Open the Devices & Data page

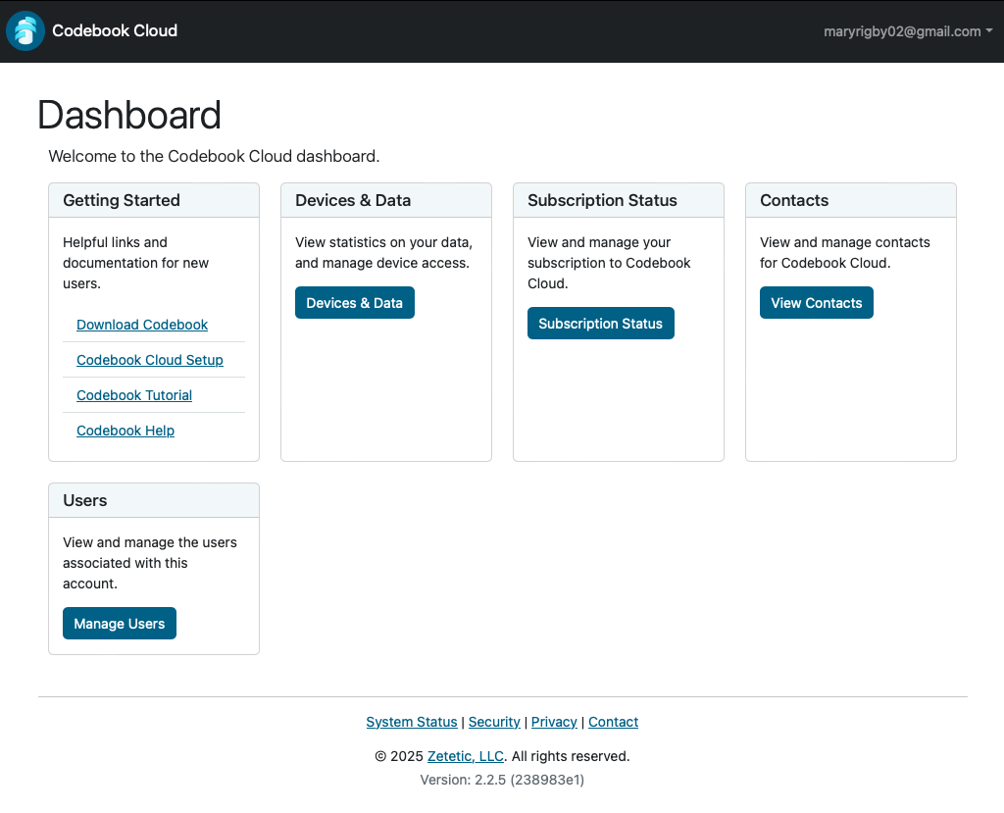tap(354, 302)
